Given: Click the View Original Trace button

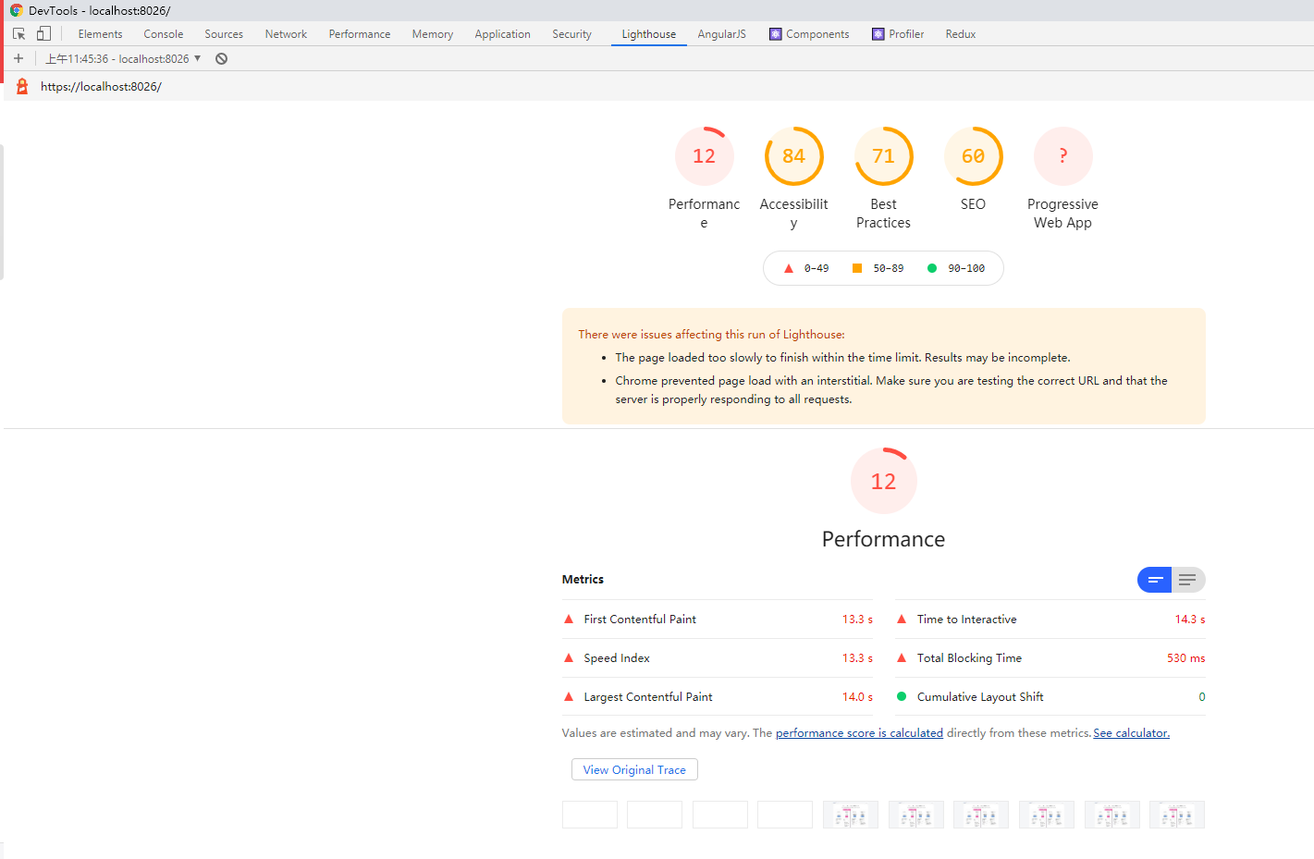Looking at the screenshot, I should click(x=634, y=769).
